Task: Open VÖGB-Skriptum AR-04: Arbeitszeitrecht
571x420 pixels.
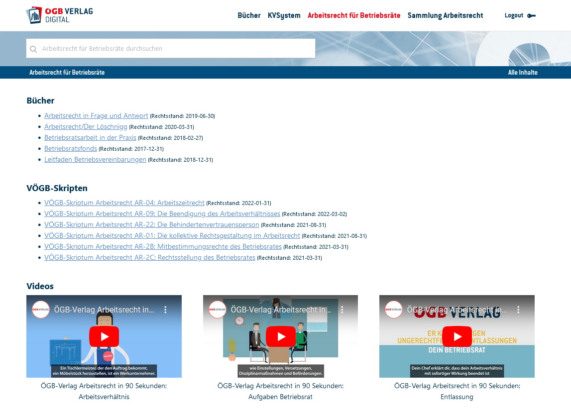Action: click(x=124, y=203)
